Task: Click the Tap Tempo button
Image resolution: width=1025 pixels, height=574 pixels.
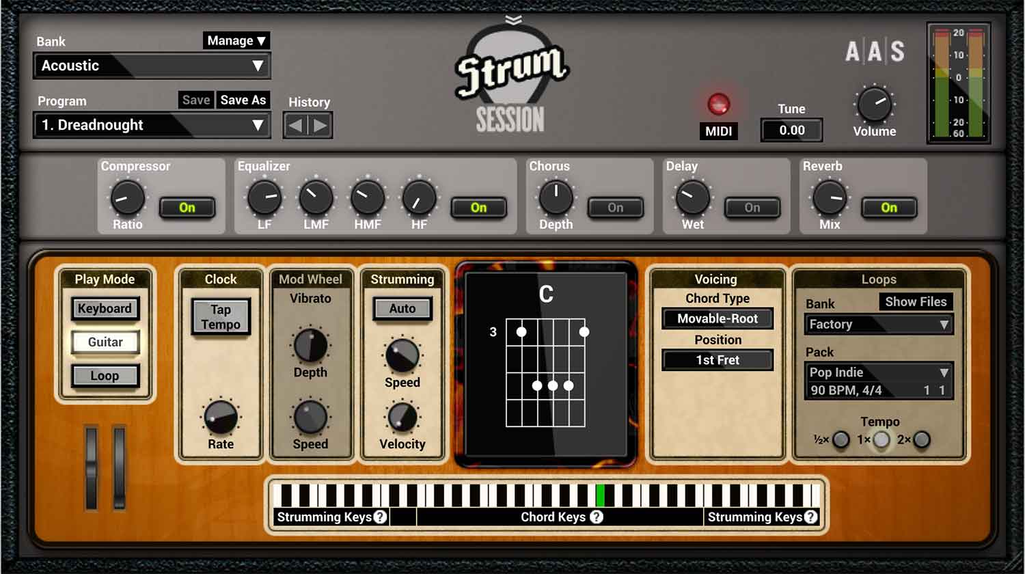Action: (x=219, y=316)
